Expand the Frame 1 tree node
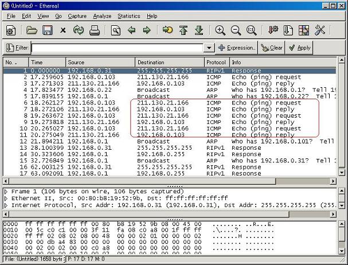Viewport: 348px width, 265px height. pos(6,192)
